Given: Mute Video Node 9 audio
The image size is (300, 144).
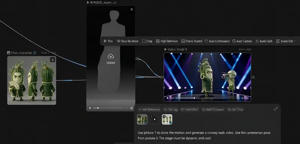Looking at the screenshot, I should 242,98.
